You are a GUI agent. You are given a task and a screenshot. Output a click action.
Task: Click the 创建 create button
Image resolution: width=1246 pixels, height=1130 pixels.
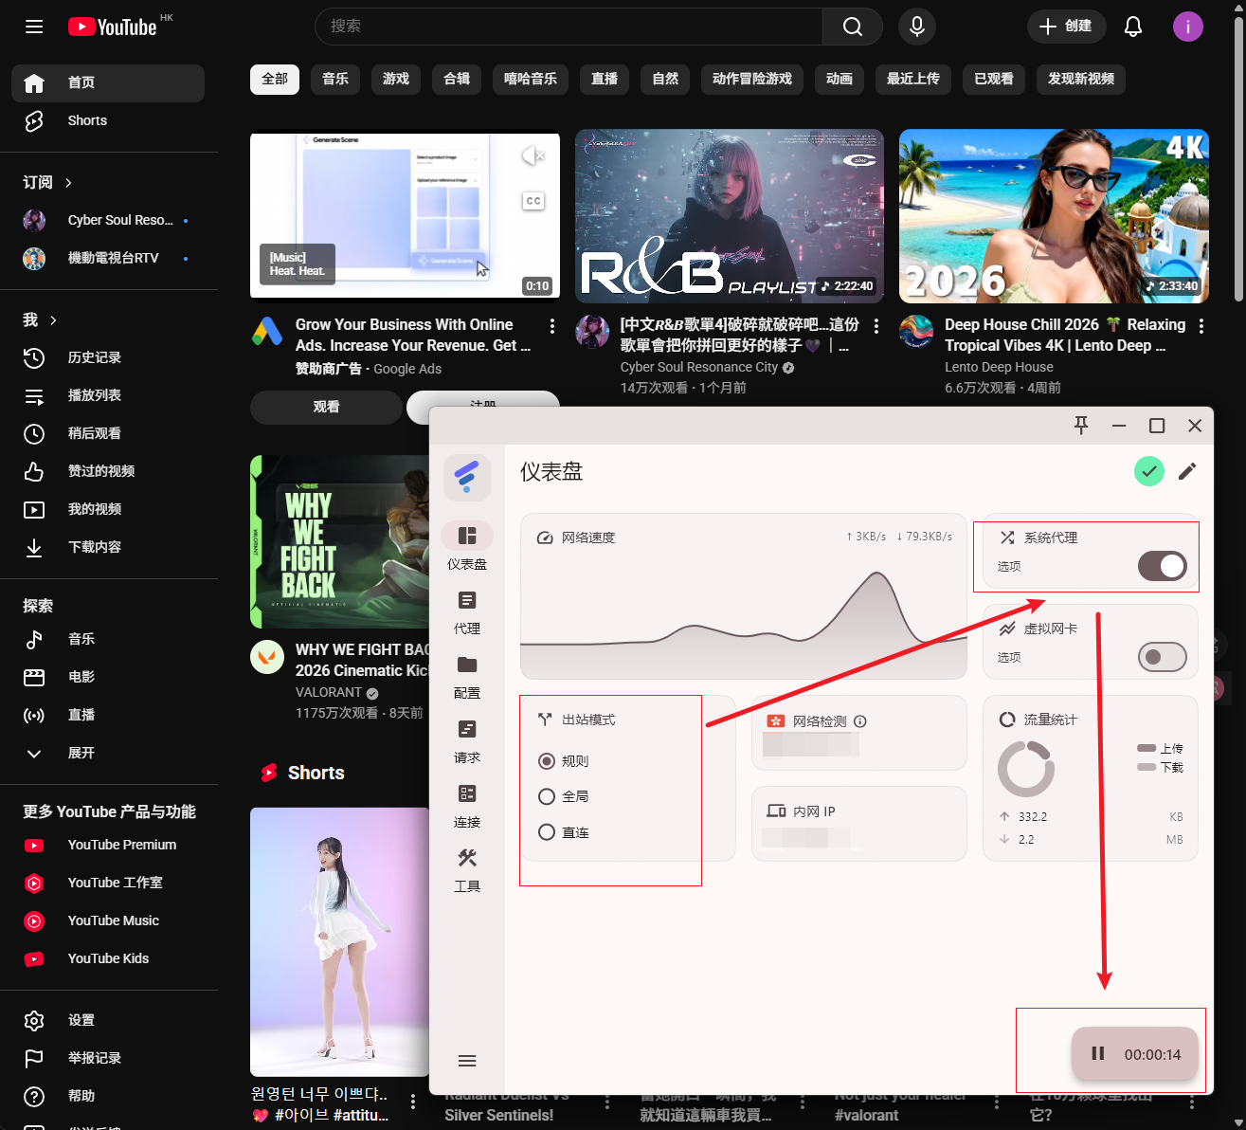(1066, 27)
